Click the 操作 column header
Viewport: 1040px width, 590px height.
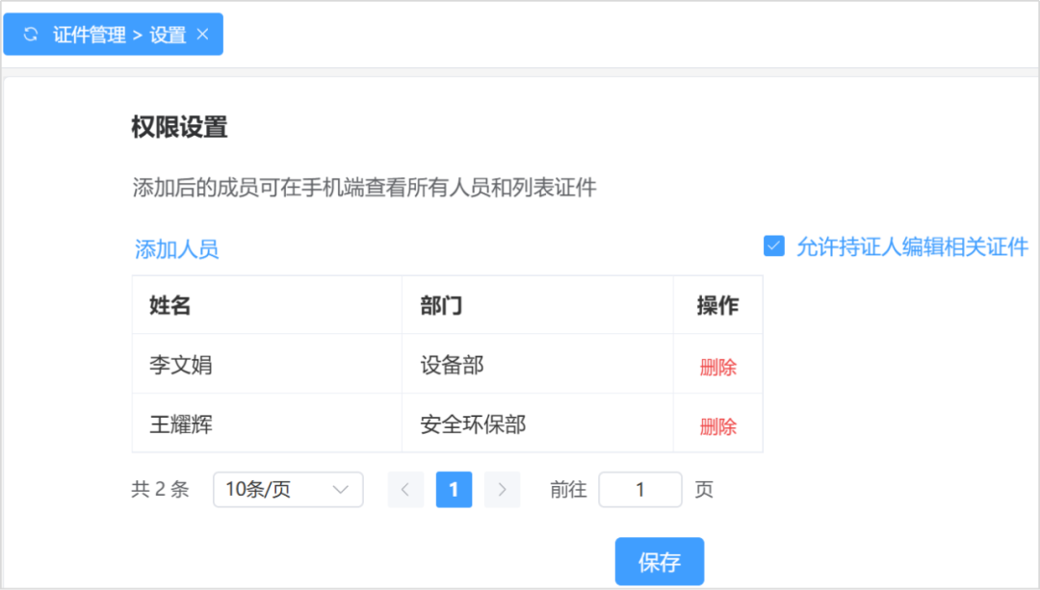[x=717, y=306]
